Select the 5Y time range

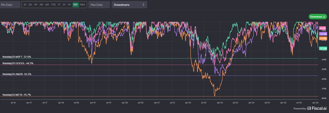coord(69,5)
